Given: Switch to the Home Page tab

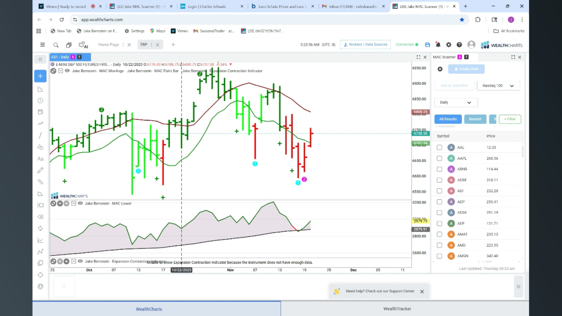Looking at the screenshot, I should [x=109, y=45].
